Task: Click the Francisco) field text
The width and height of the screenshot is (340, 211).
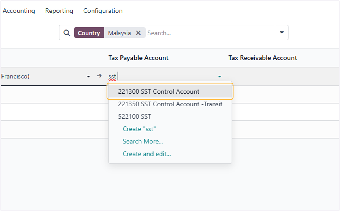Action: pyautogui.click(x=15, y=76)
